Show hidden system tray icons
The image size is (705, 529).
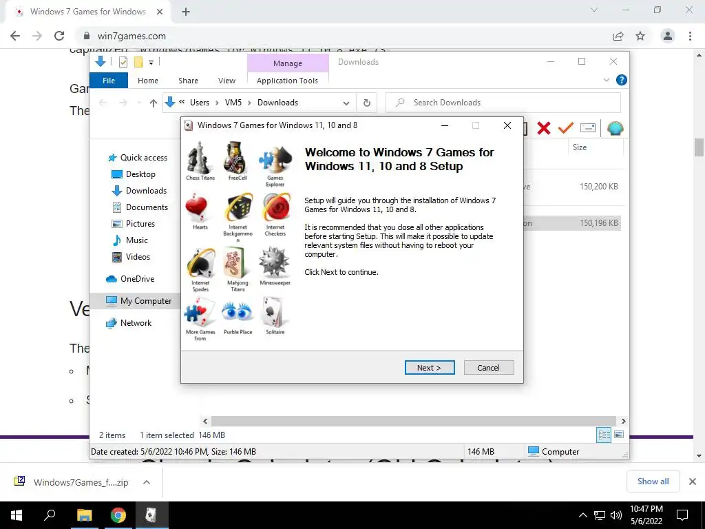coord(582,515)
